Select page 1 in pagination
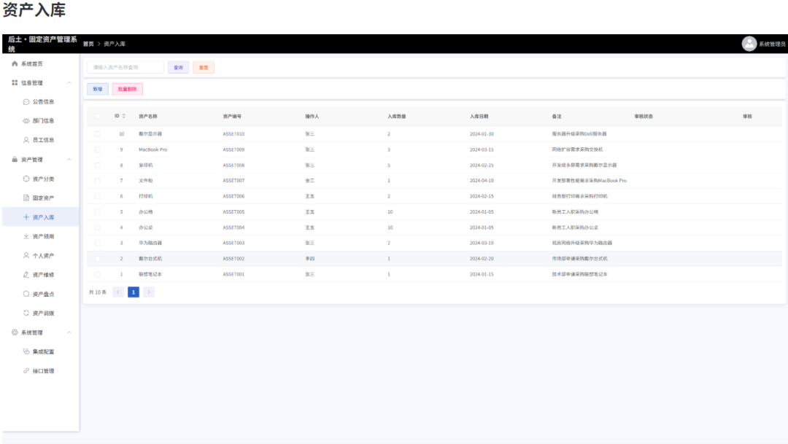Viewport: 788px width, 444px height. coord(134,292)
